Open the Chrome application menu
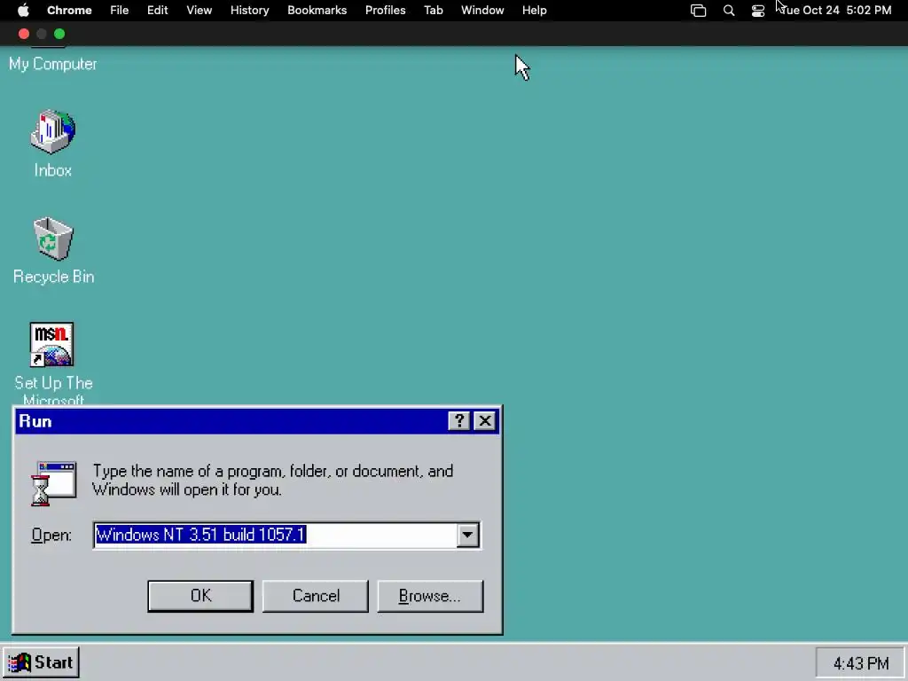Screen dimensions: 908x681 [69, 11]
